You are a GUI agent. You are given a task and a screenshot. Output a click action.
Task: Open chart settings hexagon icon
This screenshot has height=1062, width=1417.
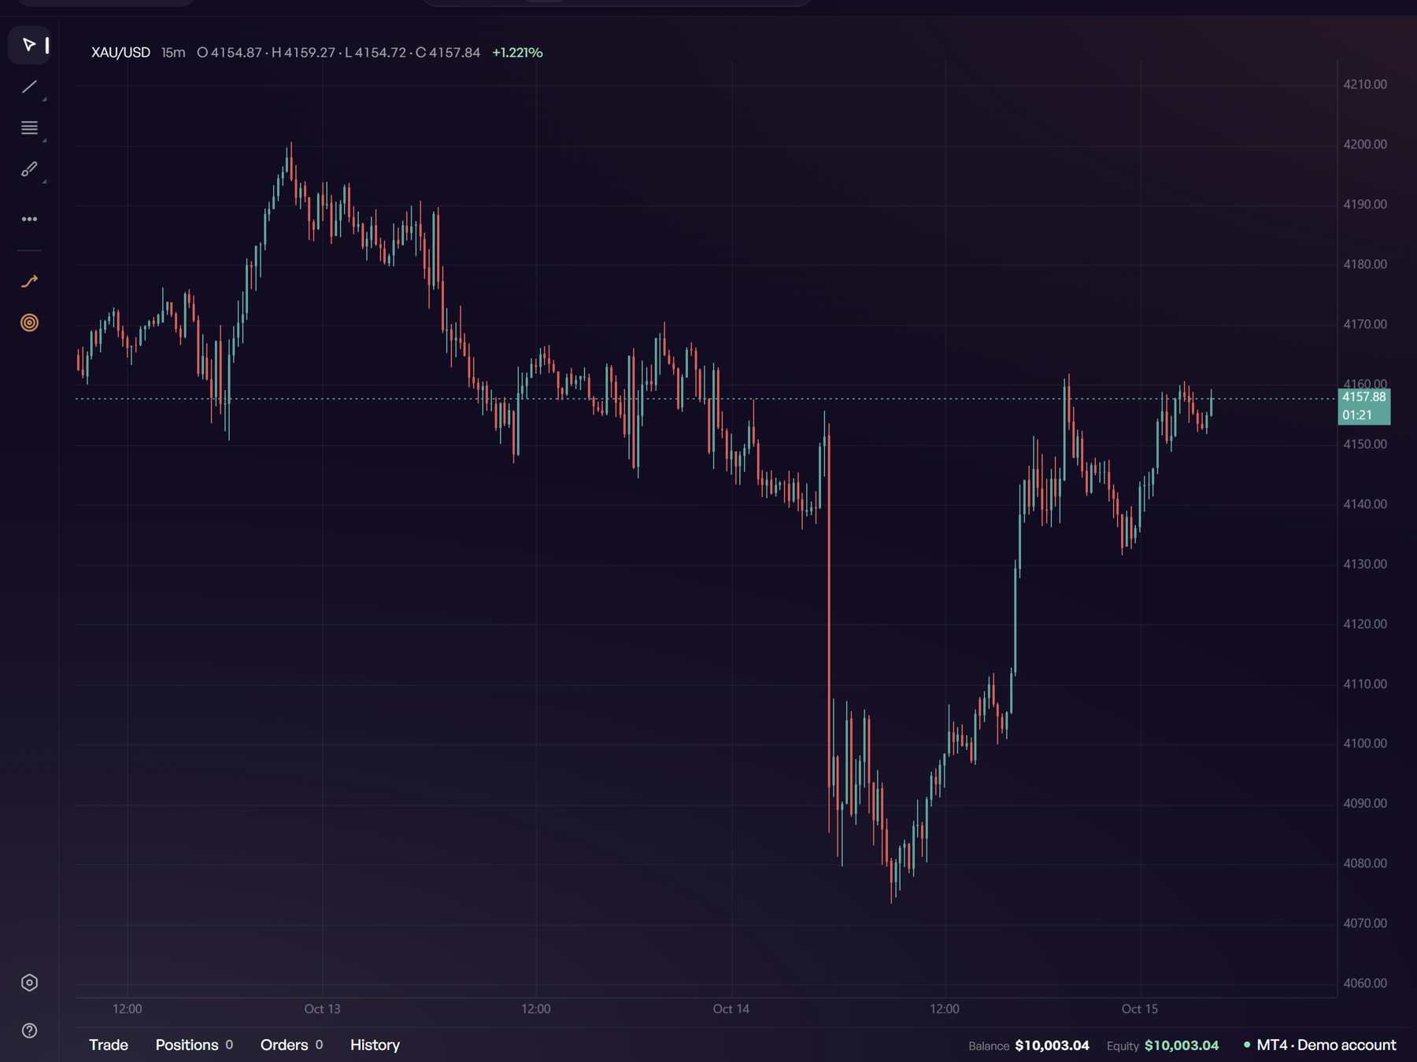point(29,983)
